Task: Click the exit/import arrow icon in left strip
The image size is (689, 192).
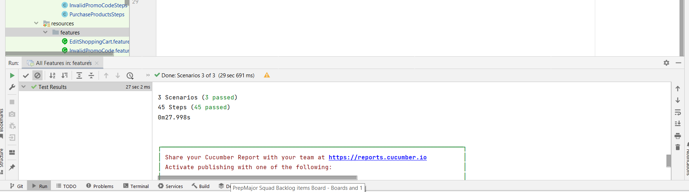Action: (12, 138)
